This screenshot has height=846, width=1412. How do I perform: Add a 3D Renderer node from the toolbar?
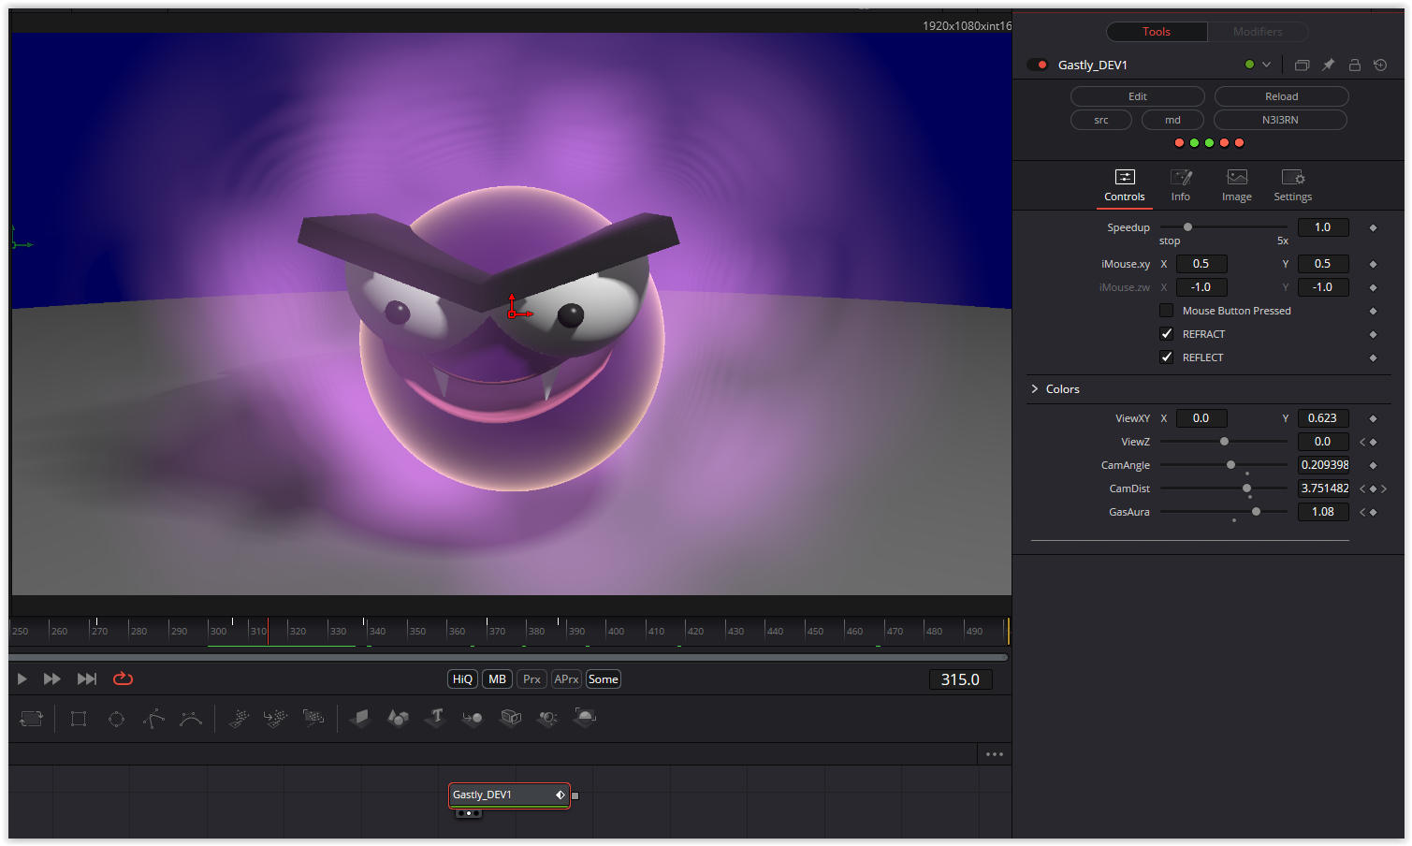tap(585, 718)
